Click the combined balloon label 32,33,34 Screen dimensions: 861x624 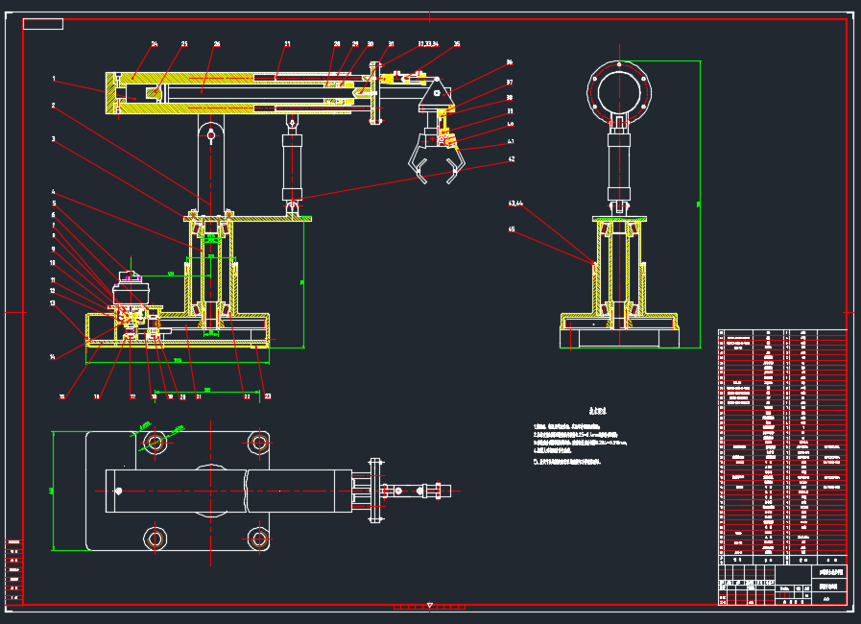(428, 44)
